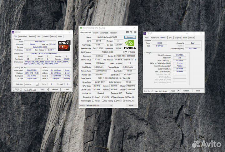Click the Bus Interface question mark icon
This screenshot has height=152, width=225.
pyautogui.click(x=135, y=59)
